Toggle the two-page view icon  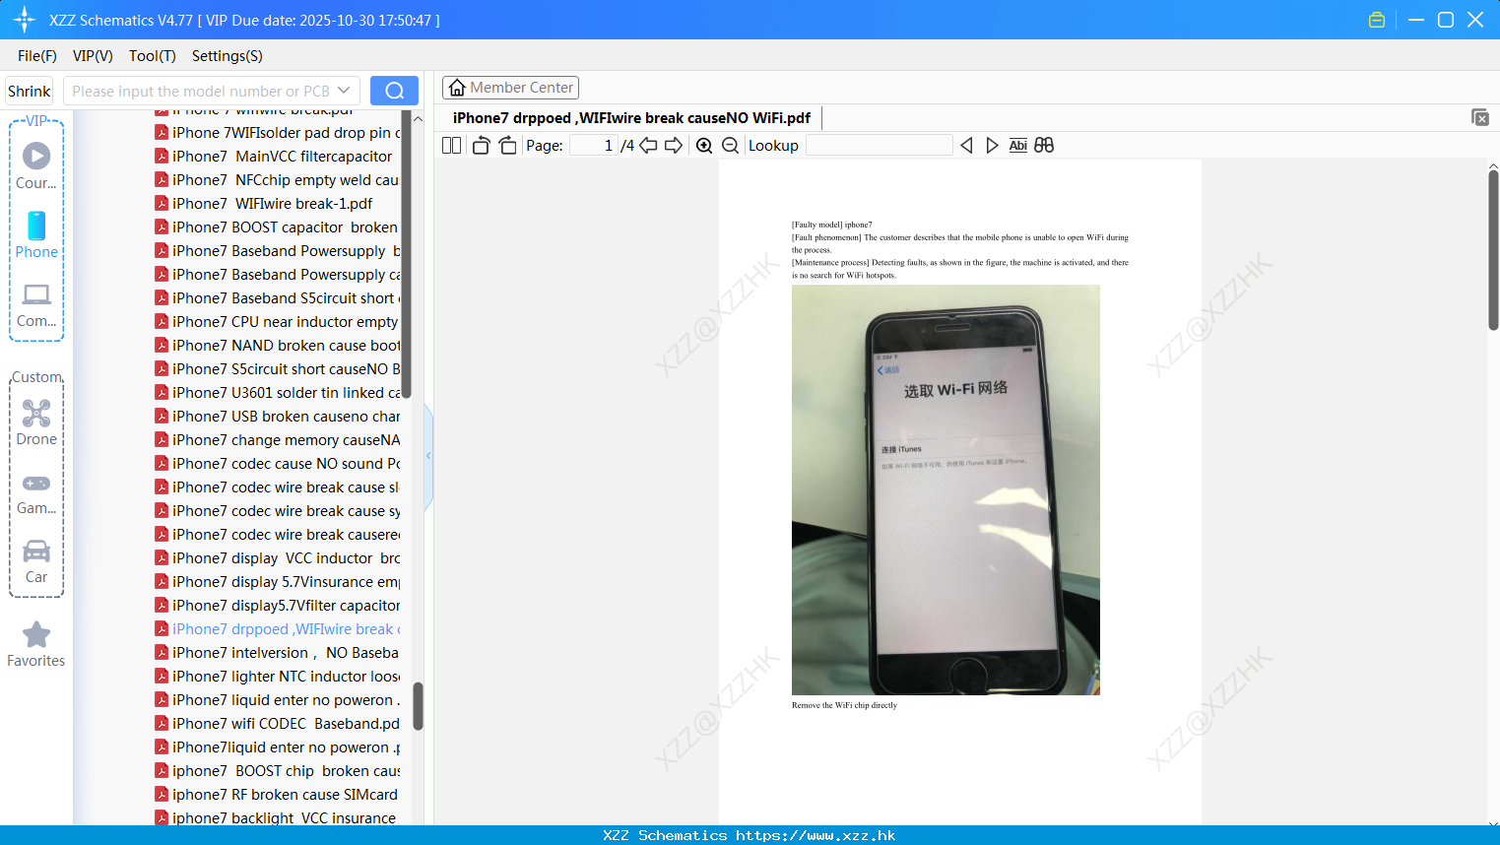click(x=451, y=145)
